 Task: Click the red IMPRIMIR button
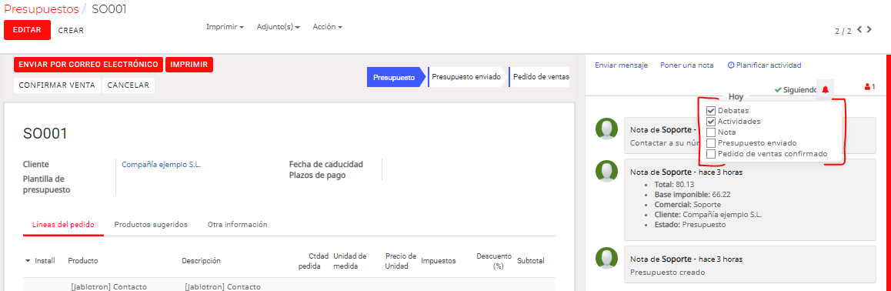(189, 65)
